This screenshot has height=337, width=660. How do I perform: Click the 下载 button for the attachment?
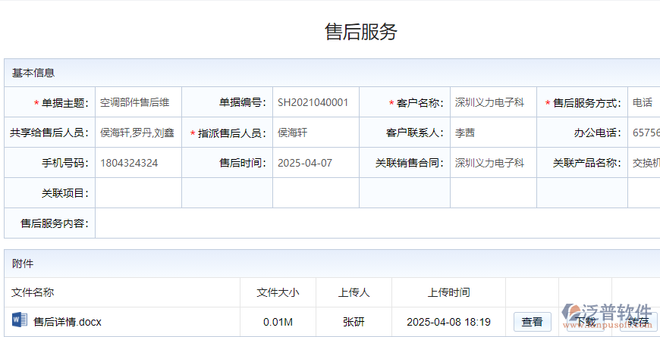(585, 322)
